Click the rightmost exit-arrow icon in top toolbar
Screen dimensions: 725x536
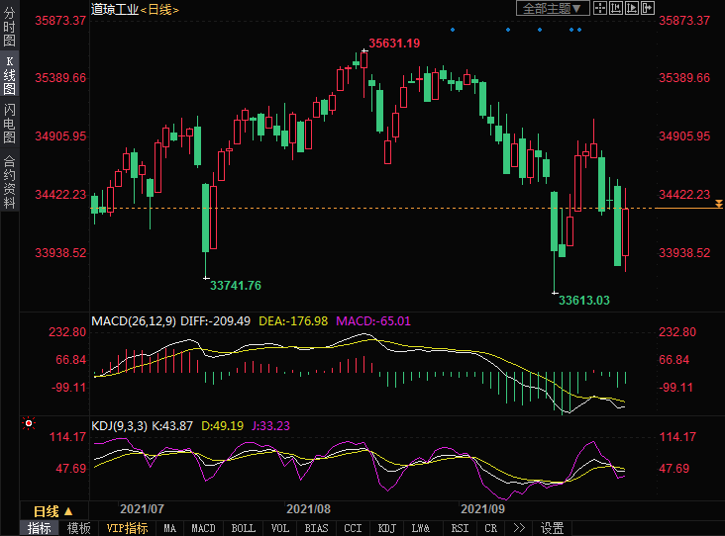click(650, 8)
